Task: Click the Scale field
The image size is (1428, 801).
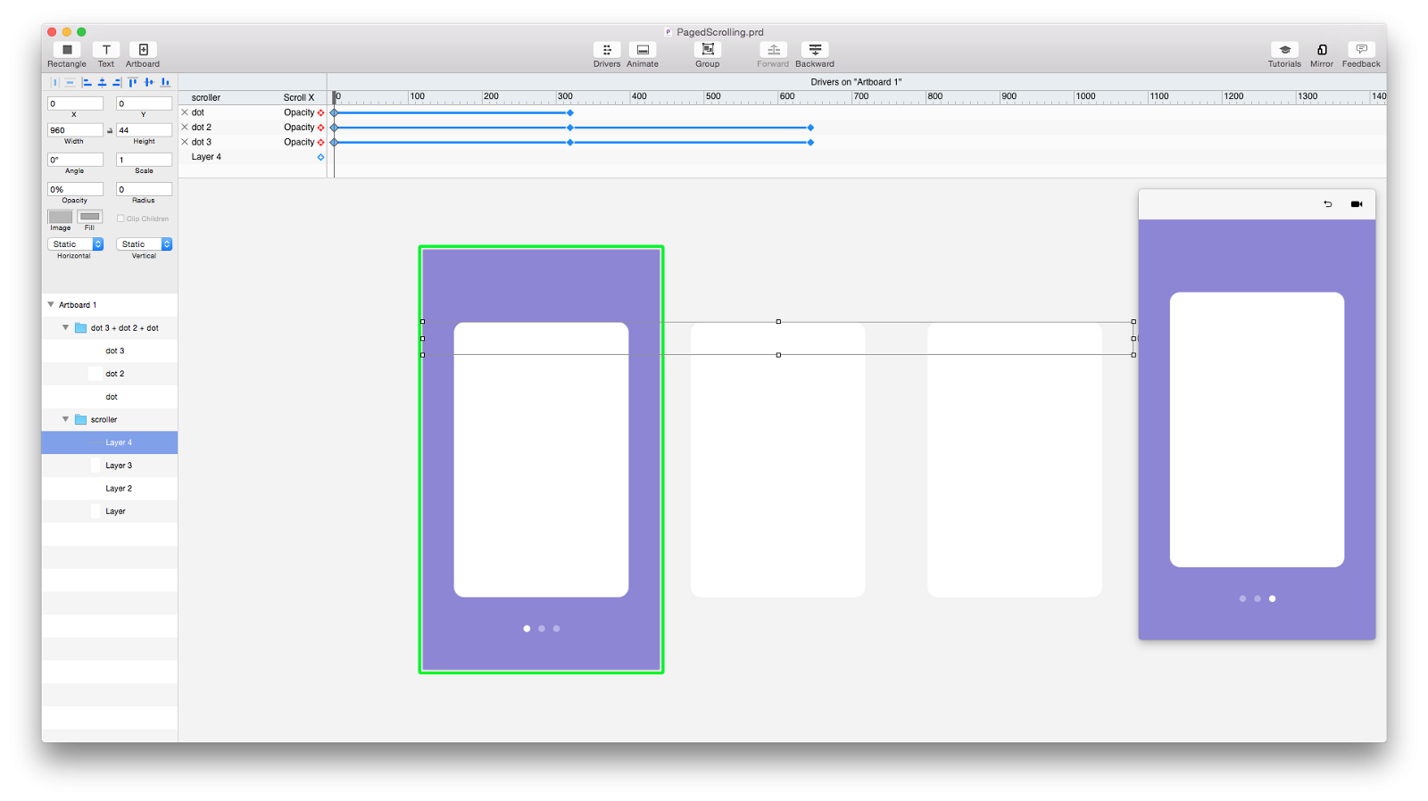Action: 144,160
